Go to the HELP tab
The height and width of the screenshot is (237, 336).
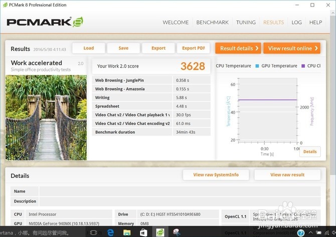click(x=315, y=22)
